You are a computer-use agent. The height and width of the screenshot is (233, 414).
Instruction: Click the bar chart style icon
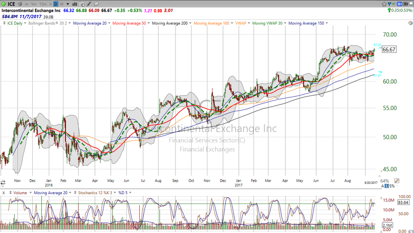tap(75, 4)
